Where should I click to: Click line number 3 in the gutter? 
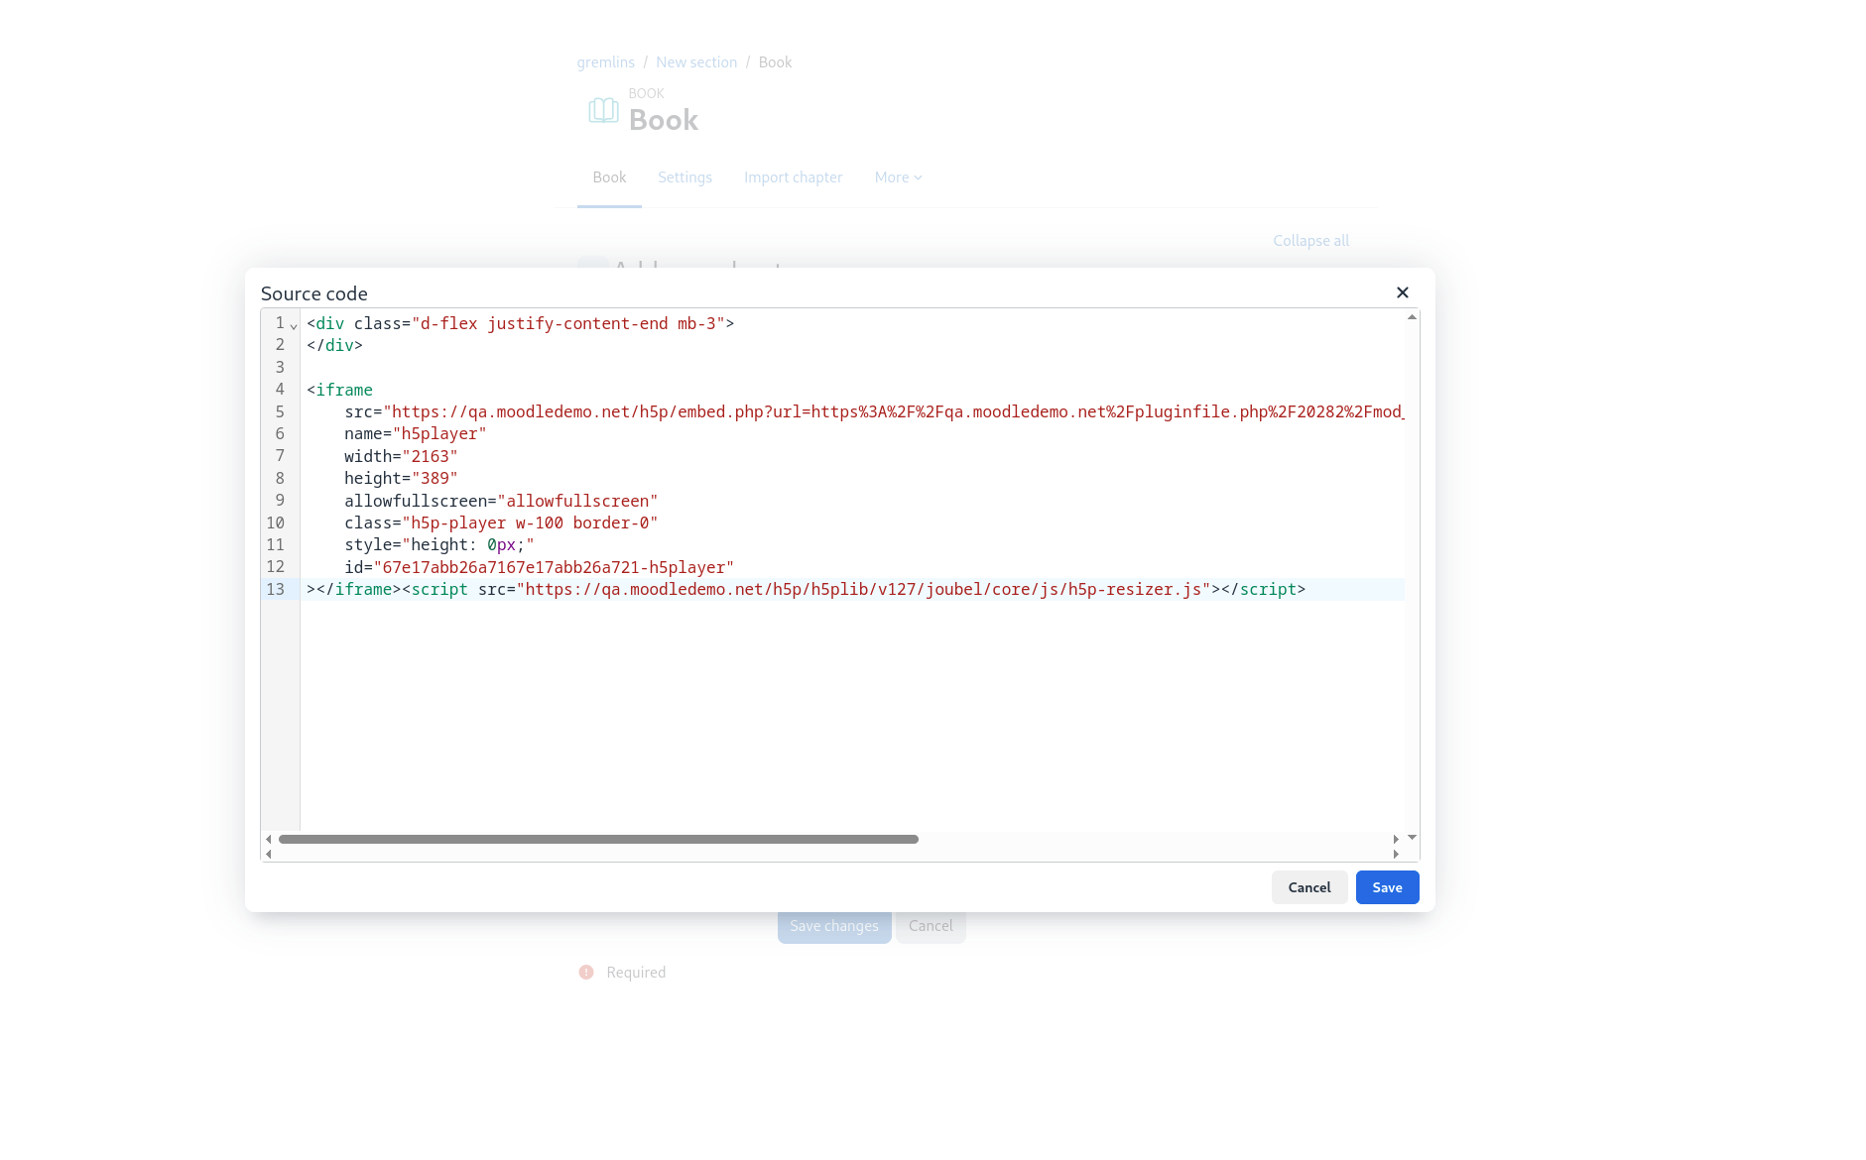click(280, 368)
